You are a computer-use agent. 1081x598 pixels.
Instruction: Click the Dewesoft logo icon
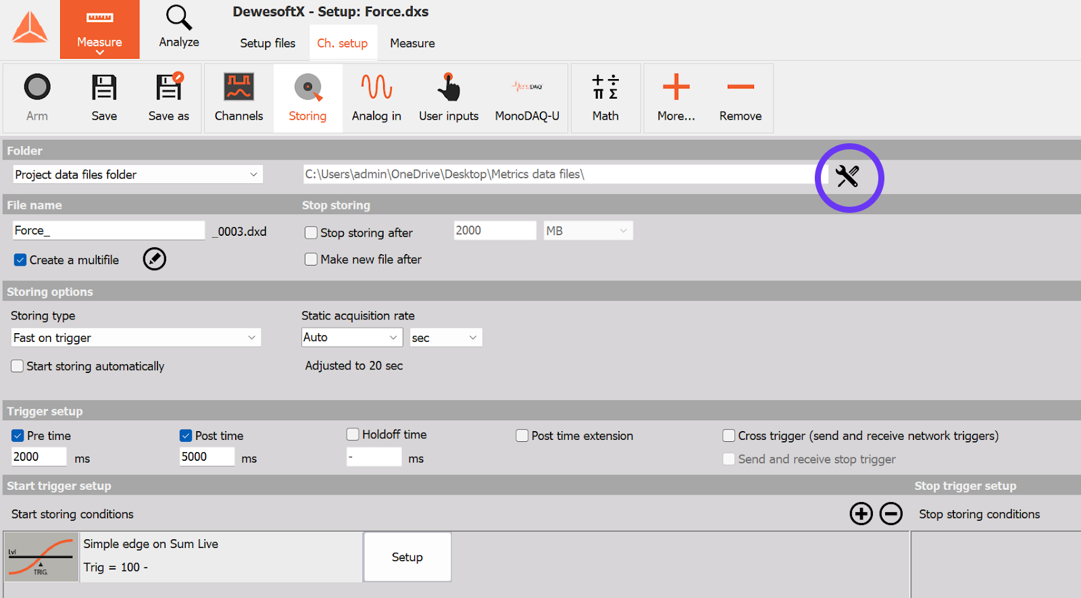pos(30,28)
